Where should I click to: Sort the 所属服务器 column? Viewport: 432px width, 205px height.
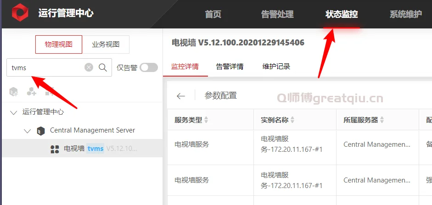point(382,120)
